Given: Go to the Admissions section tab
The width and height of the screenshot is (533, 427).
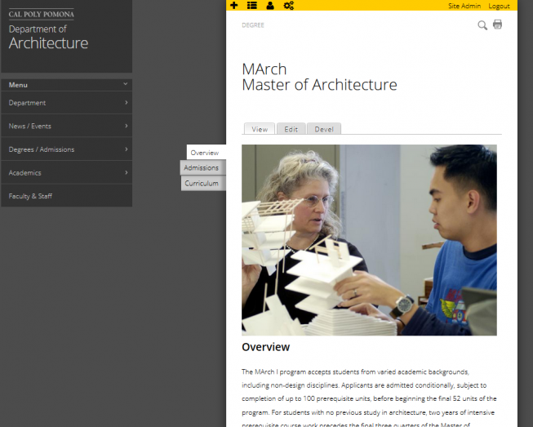Looking at the screenshot, I should click(x=202, y=167).
